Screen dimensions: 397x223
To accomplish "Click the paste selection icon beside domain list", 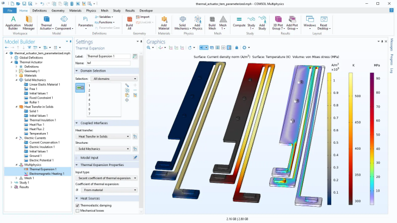I will 127,95.
